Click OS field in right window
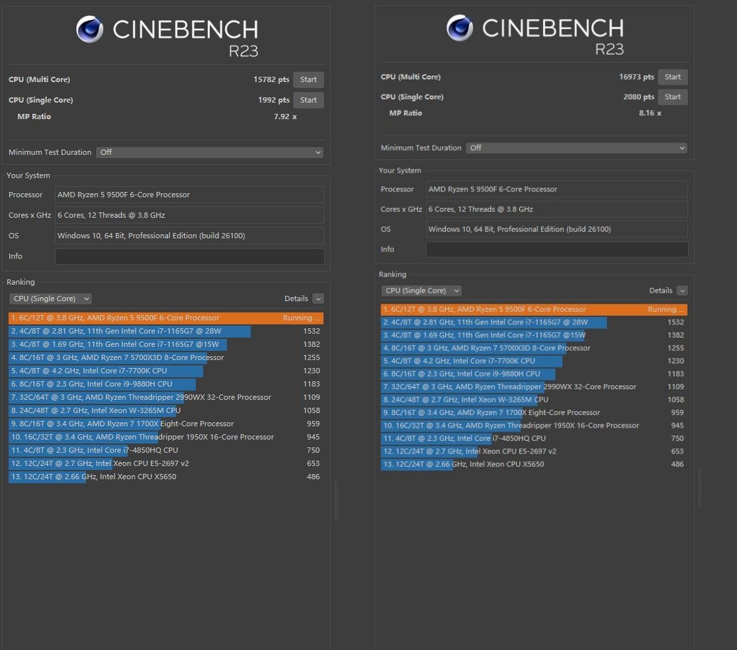Viewport: 737px width, 650px height. pyautogui.click(x=557, y=229)
